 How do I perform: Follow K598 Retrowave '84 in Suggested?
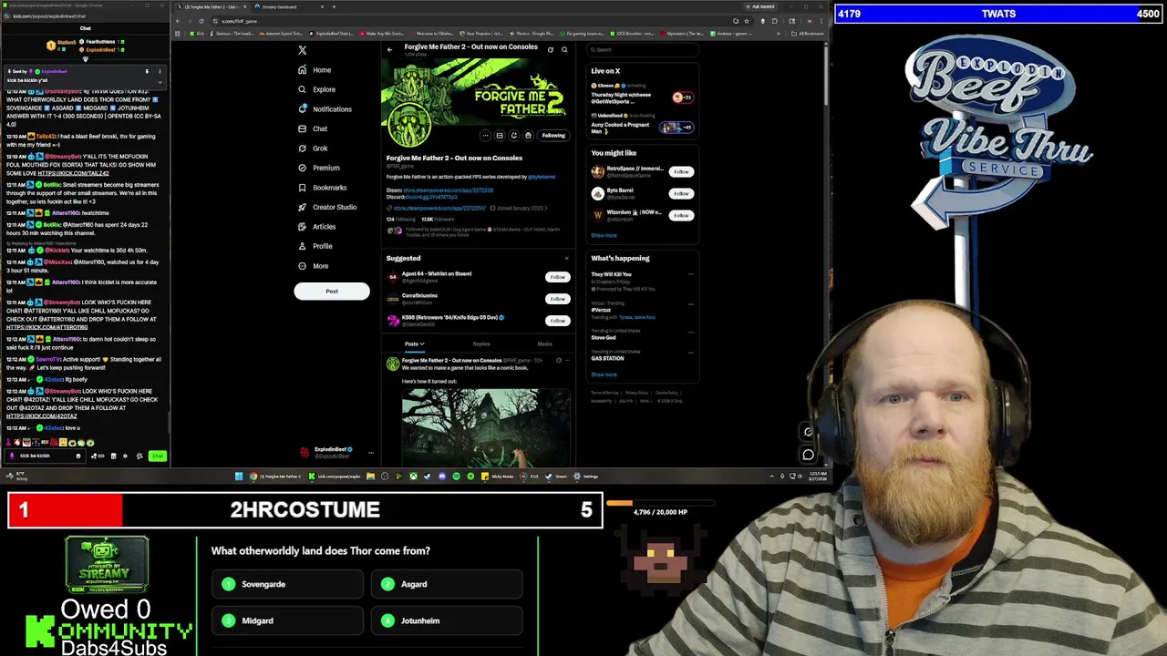(557, 321)
